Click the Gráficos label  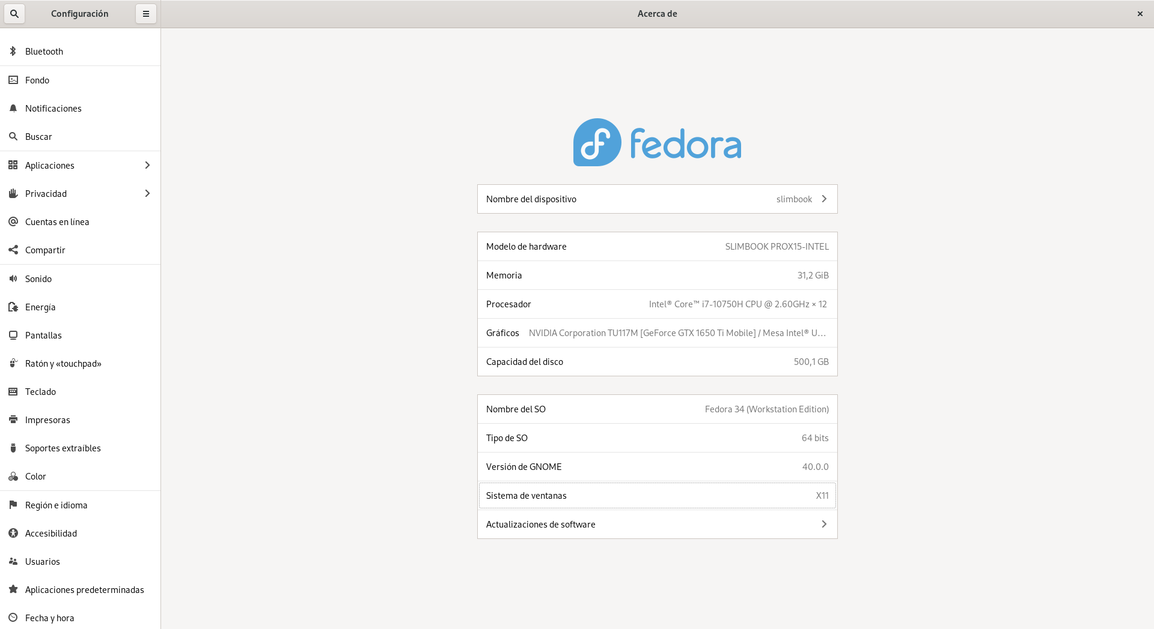coord(502,333)
